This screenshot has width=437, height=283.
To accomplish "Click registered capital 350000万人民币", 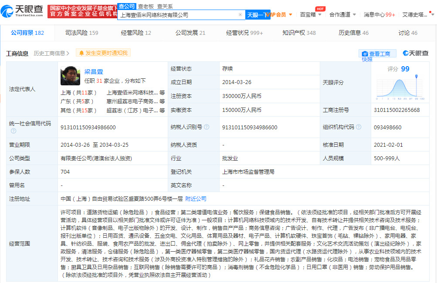I will [242, 96].
